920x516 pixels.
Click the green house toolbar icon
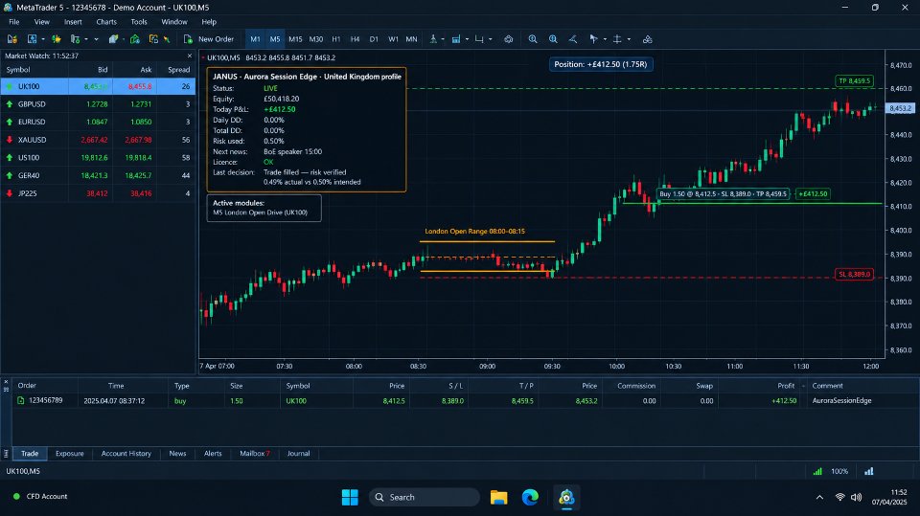tap(135, 39)
